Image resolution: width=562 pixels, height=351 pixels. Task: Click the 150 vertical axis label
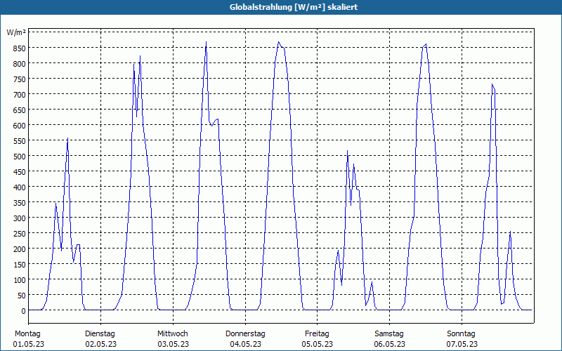[20, 265]
